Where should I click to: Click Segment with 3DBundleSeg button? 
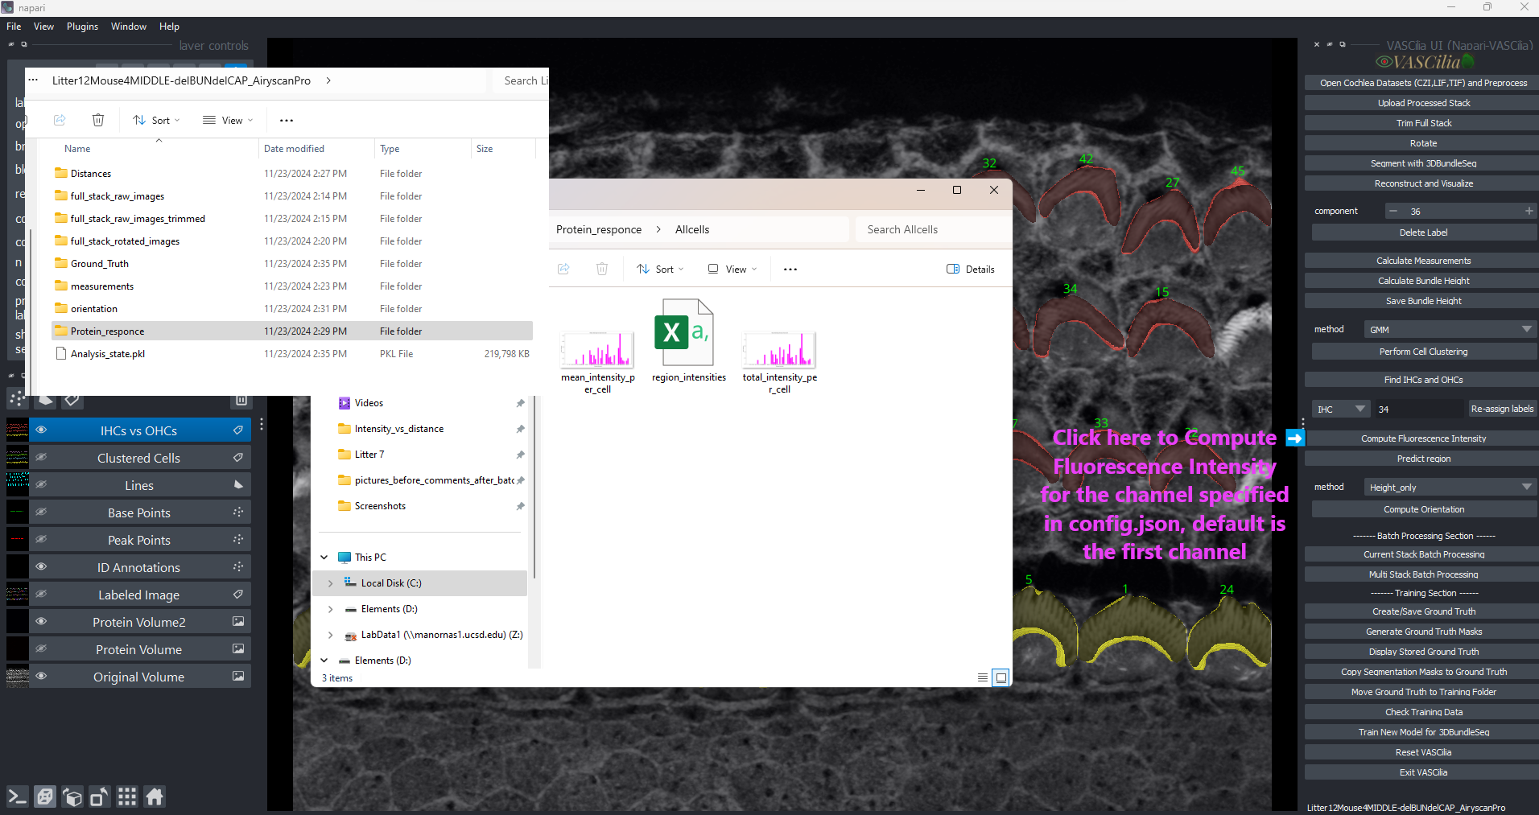[1423, 163]
